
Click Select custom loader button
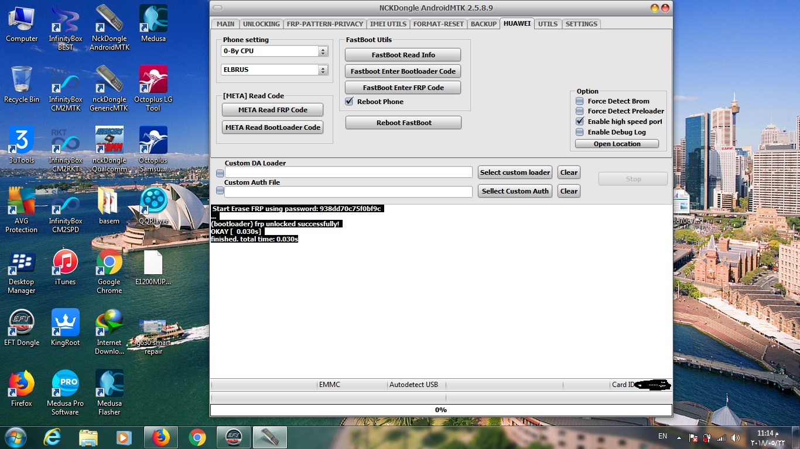pos(515,172)
